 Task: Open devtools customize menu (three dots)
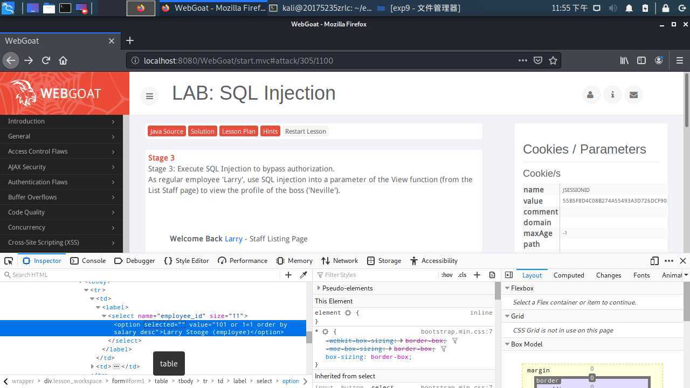coord(669,261)
